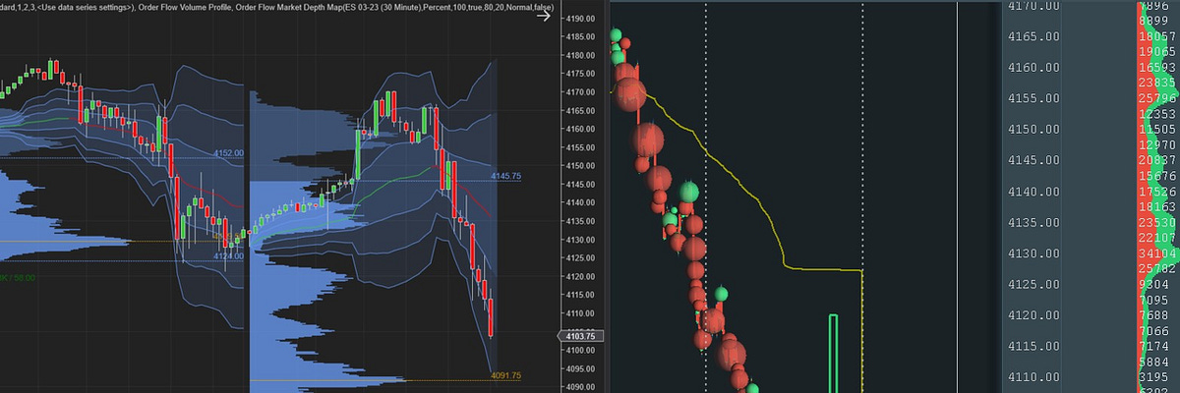Click the 4110.00 tick on middle price axis
This screenshot has width=1180, height=393.
582,313
